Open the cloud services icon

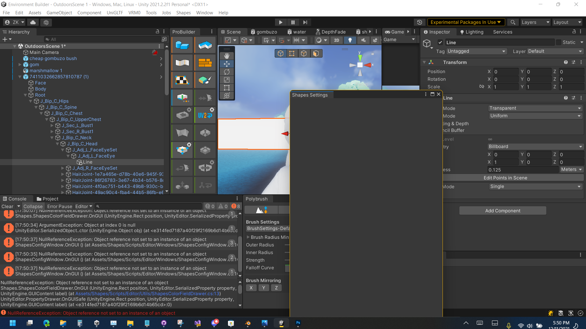tap(33, 22)
